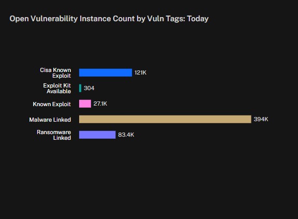
Task: Click the chart title Open Vulnerability Instance Count
Action: point(72,19)
